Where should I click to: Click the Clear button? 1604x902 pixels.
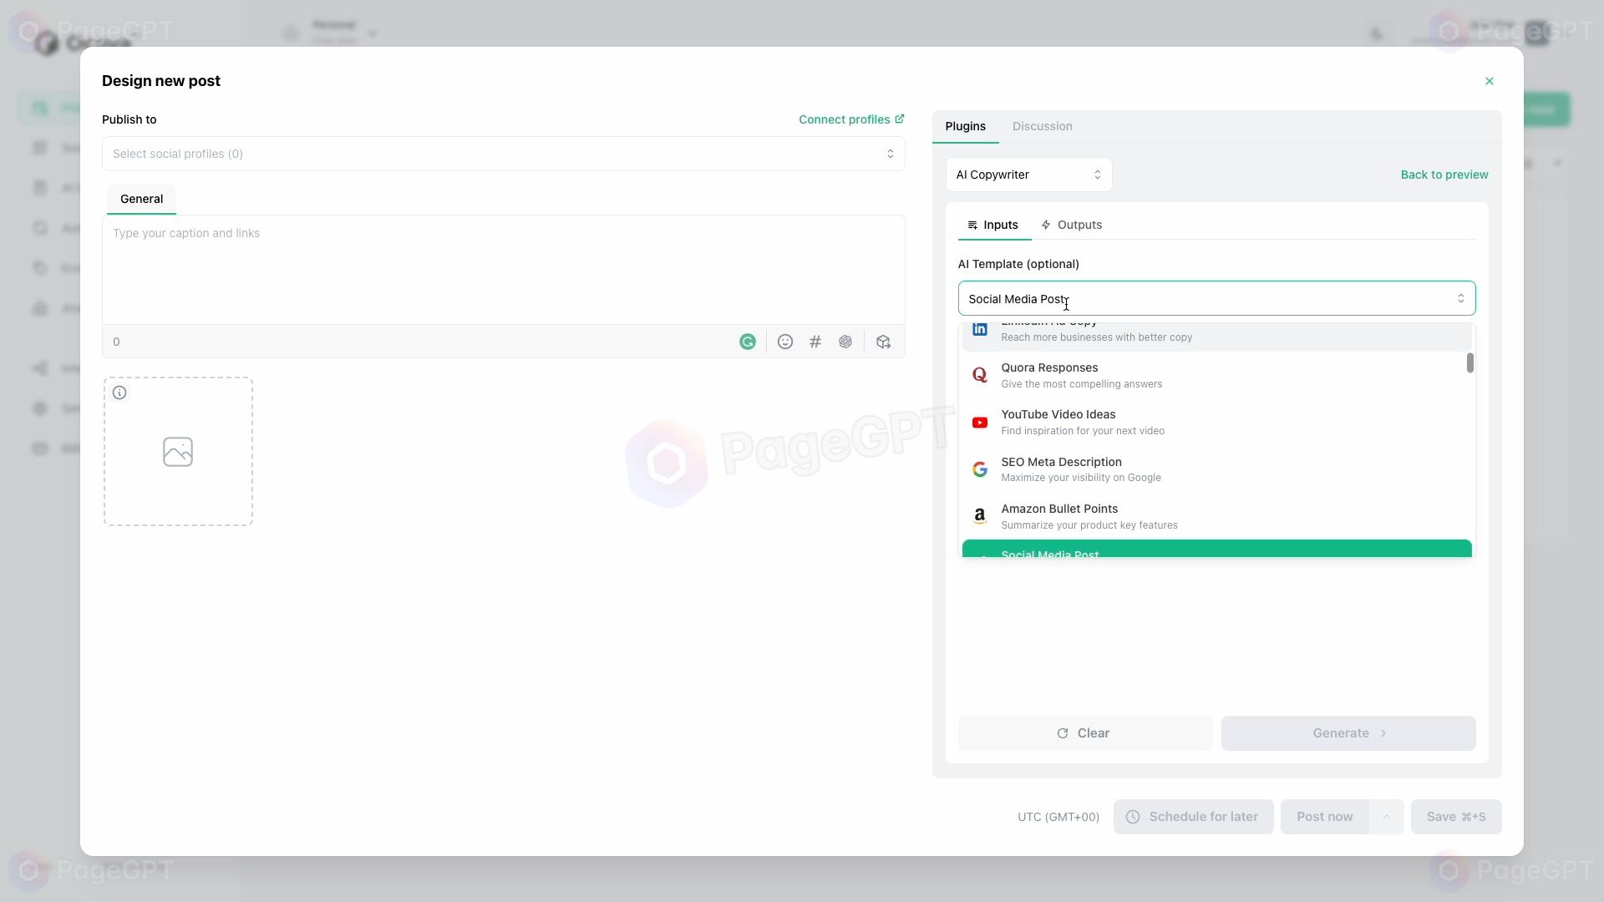point(1085,733)
